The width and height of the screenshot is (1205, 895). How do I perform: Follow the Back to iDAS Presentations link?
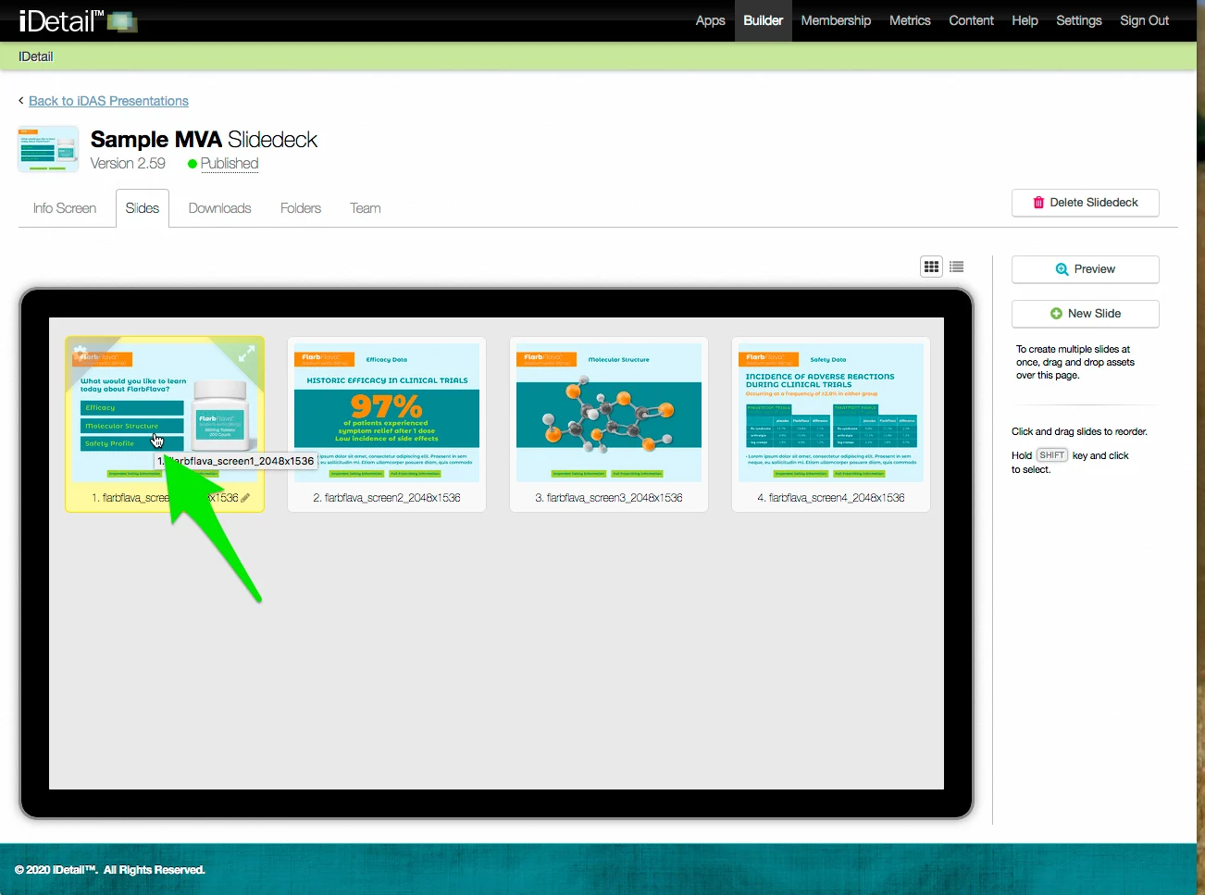pyautogui.click(x=108, y=101)
